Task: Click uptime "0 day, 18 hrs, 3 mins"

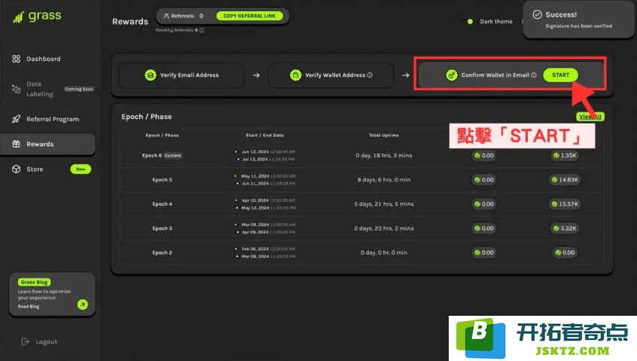Action: 384,155
